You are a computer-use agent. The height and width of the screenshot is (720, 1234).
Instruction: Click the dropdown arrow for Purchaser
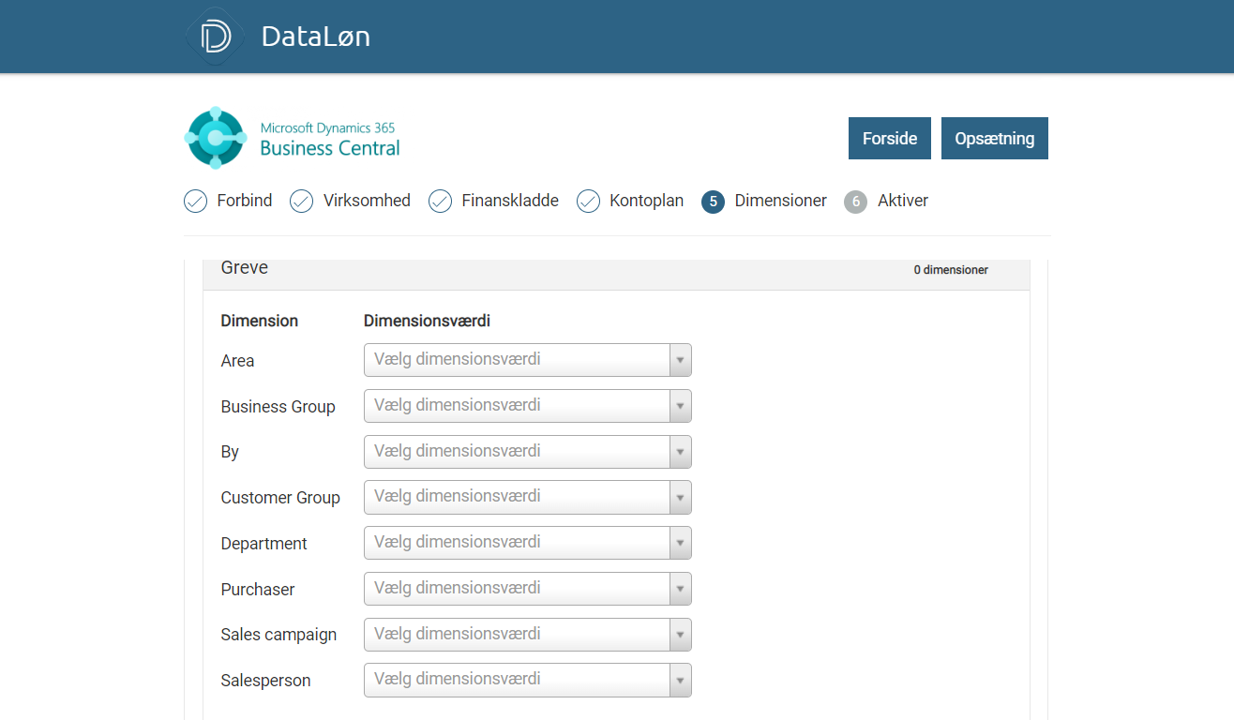(681, 589)
